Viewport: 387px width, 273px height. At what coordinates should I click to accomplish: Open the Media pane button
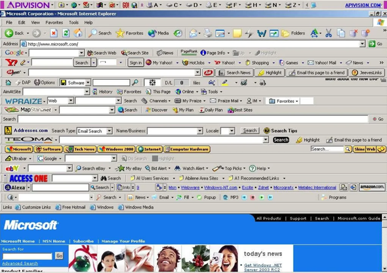coord(159,33)
